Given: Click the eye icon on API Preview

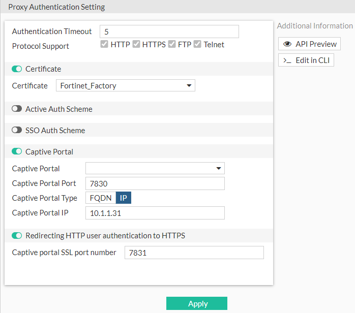Looking at the screenshot, I should [x=287, y=44].
